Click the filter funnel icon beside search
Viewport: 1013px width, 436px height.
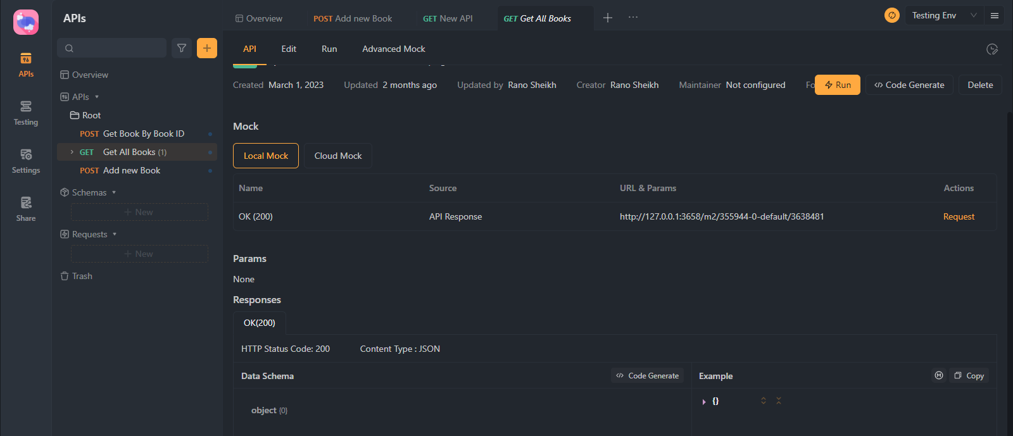(x=182, y=48)
